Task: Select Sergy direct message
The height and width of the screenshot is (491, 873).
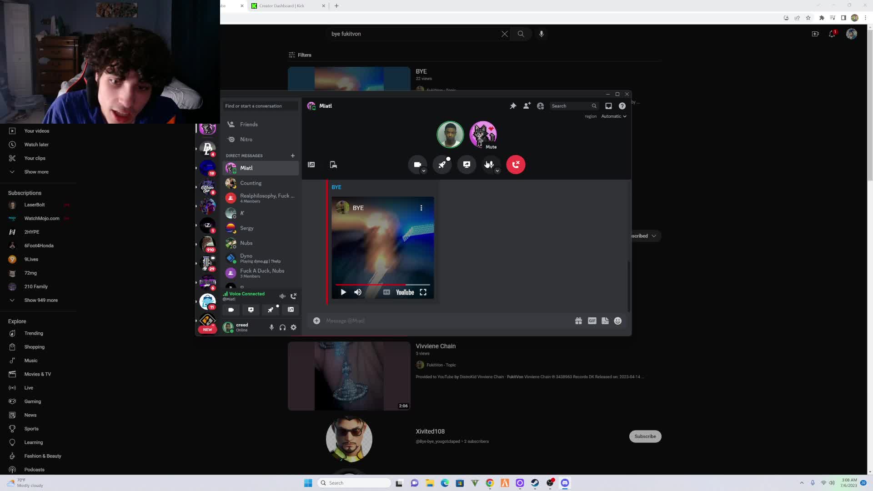Action: coord(261,228)
